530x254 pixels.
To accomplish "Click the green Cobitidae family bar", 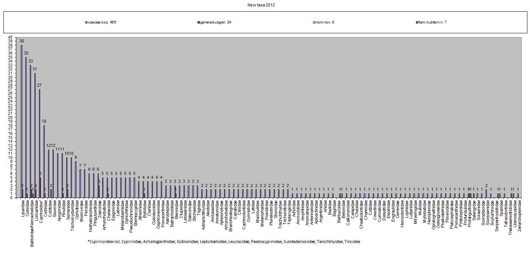I will (x=51, y=193).
